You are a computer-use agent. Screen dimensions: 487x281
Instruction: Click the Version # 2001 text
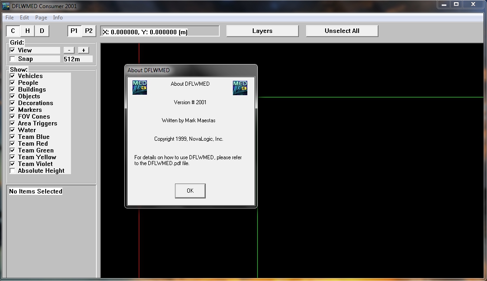tap(190, 102)
